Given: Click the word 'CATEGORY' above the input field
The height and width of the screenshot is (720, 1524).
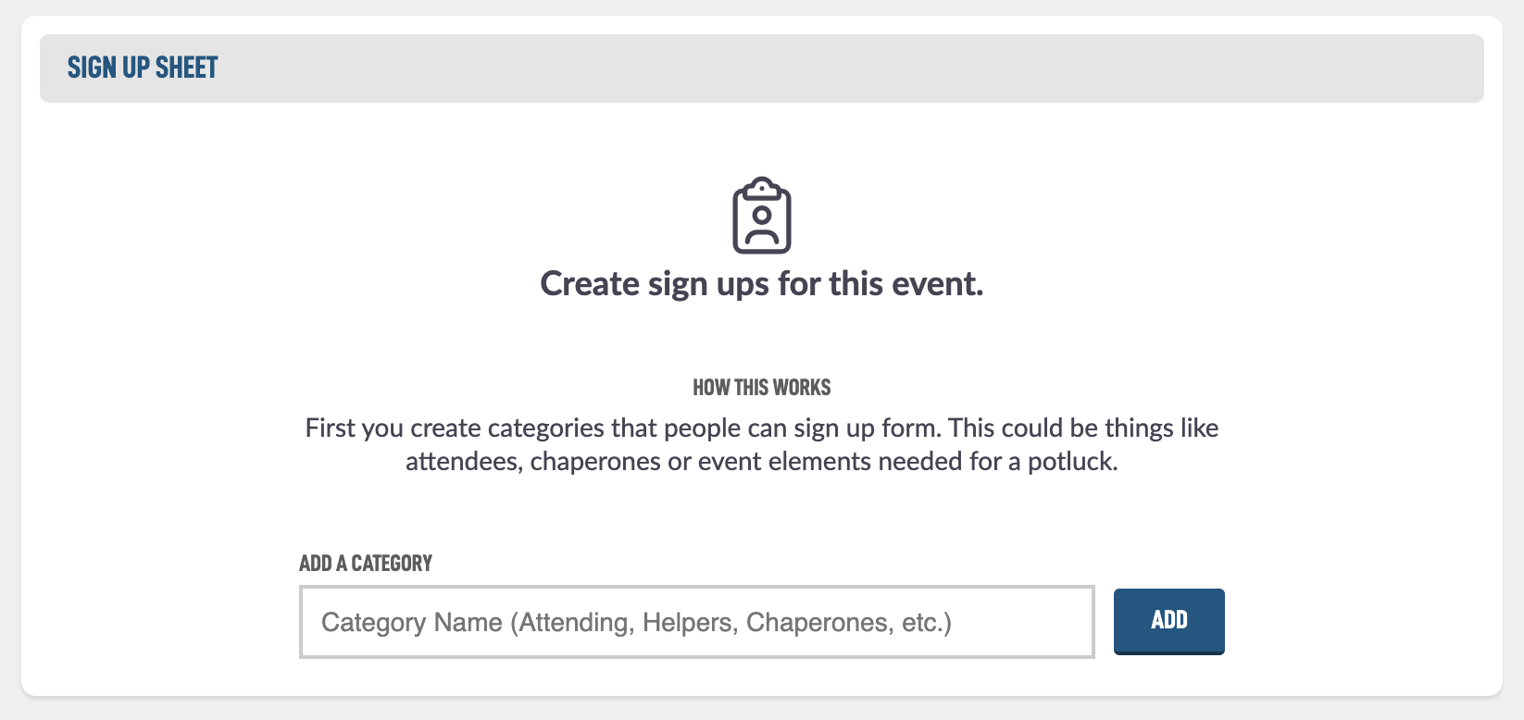Looking at the screenshot, I should [x=392, y=563].
